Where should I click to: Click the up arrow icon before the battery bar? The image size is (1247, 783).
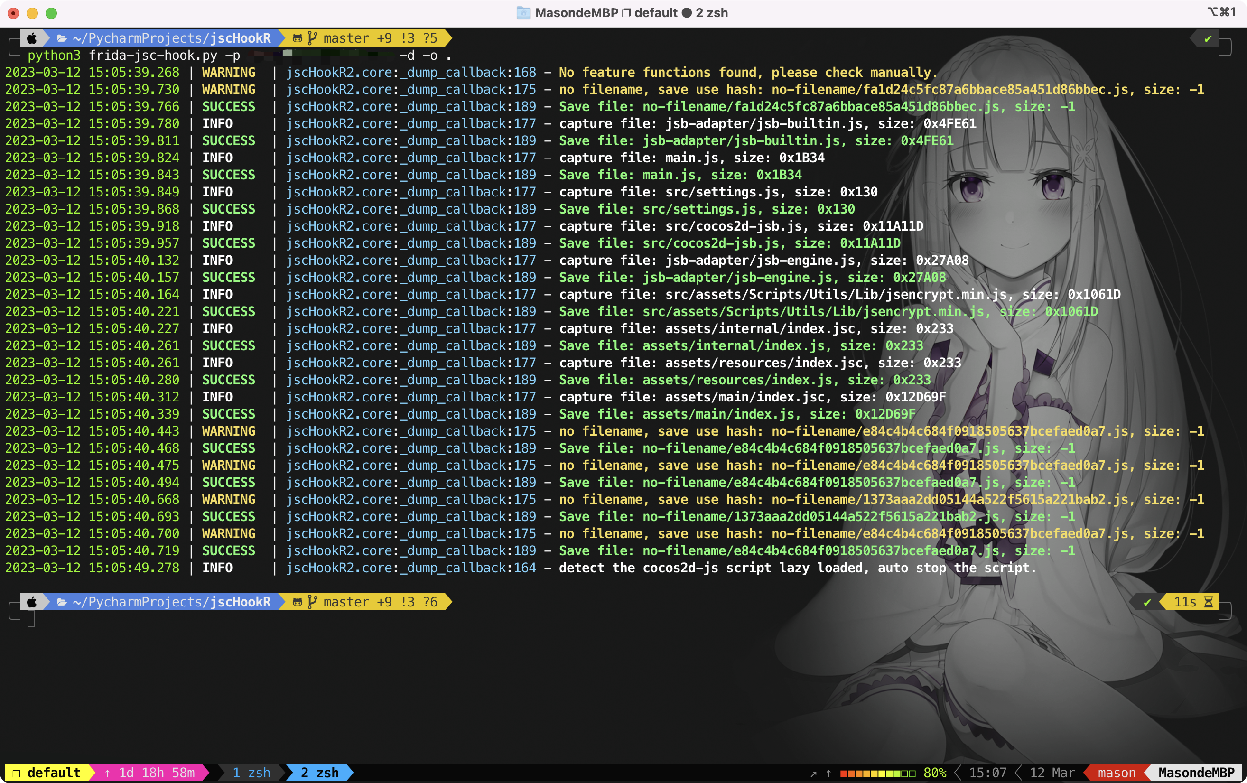(828, 773)
